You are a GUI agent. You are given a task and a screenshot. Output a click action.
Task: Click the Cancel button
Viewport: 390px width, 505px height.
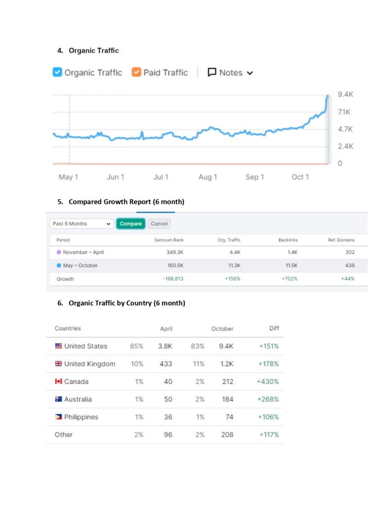tap(159, 223)
